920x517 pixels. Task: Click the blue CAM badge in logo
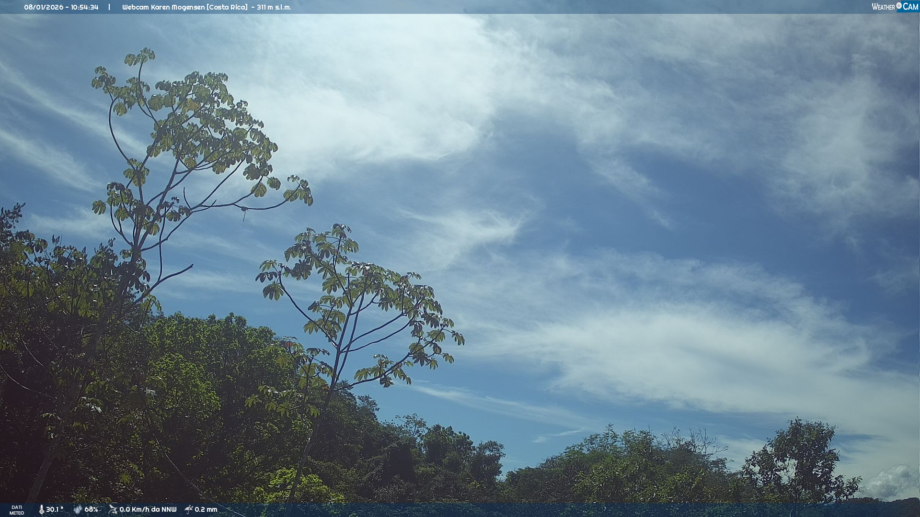[x=910, y=7]
